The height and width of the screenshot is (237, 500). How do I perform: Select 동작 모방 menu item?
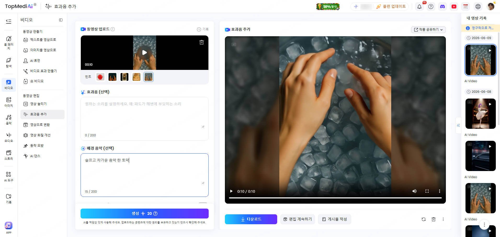point(43,145)
